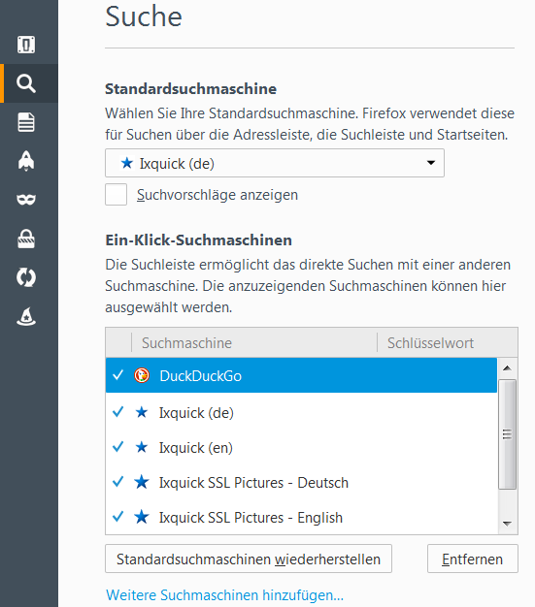Screen dimensions: 535x607
Task: Click the Suchmaschine column header
Action: [x=254, y=342]
